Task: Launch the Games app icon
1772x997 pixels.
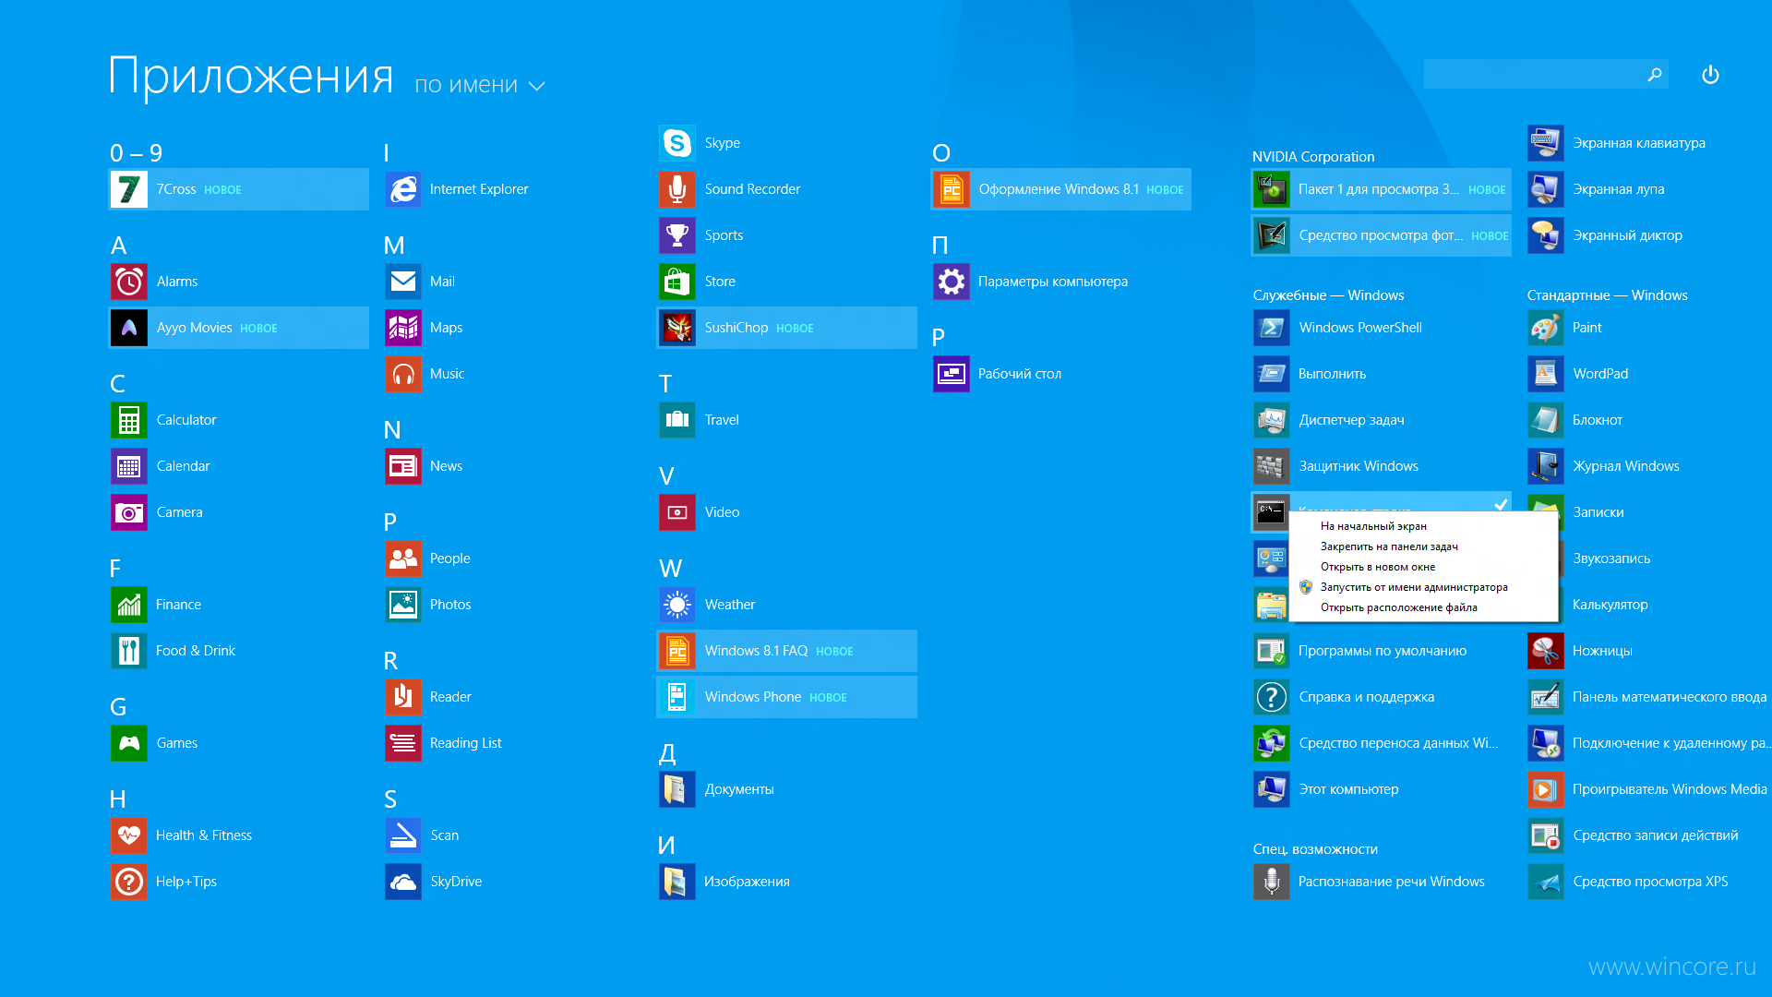Action: click(129, 743)
